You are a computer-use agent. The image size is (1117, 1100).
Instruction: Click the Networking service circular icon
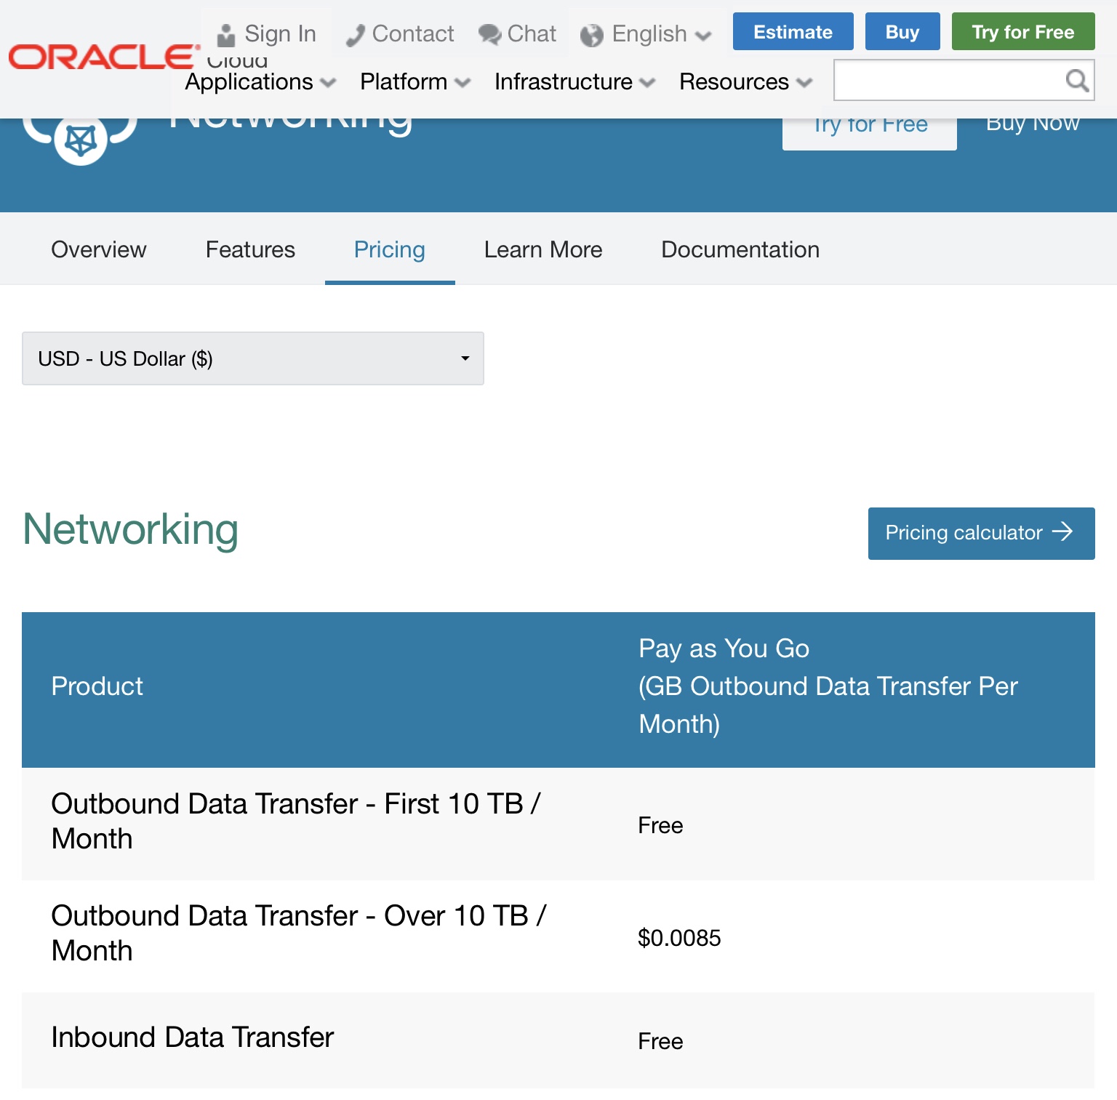[81, 140]
